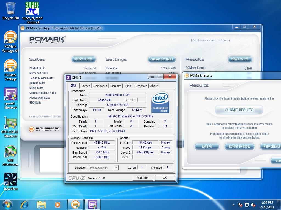Image resolution: width=281 pixels, height=210 pixels.
Task: Open the PCMark Vantage desktop shortcut
Action: pyautogui.click(x=10, y=70)
